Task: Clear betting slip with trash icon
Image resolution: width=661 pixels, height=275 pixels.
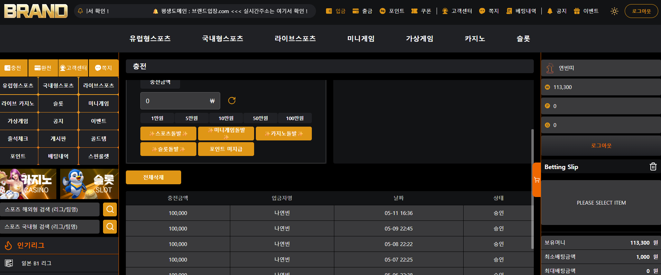Action: (653, 167)
